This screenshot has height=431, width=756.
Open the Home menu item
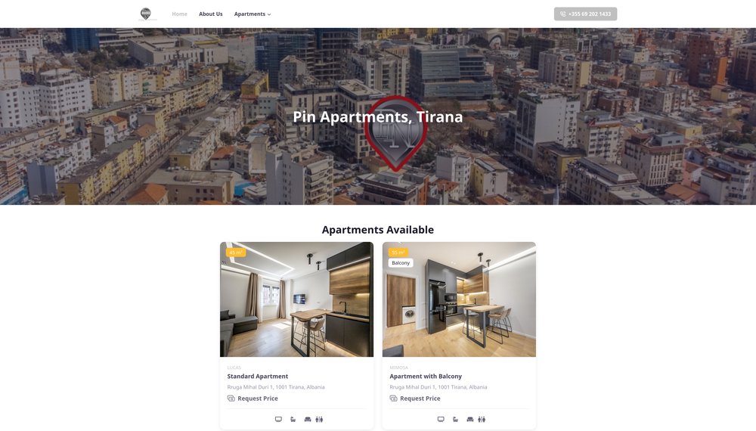pos(179,14)
